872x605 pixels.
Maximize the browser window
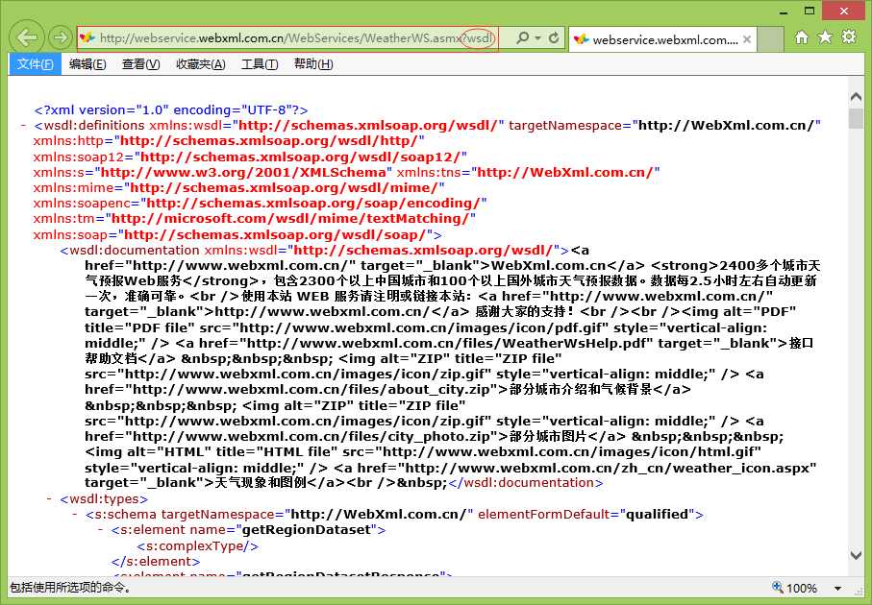click(810, 11)
